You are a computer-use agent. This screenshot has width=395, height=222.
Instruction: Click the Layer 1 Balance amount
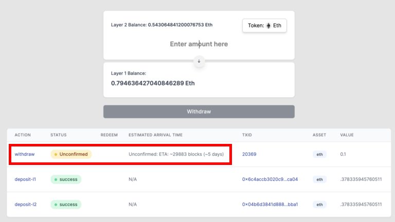tap(153, 83)
